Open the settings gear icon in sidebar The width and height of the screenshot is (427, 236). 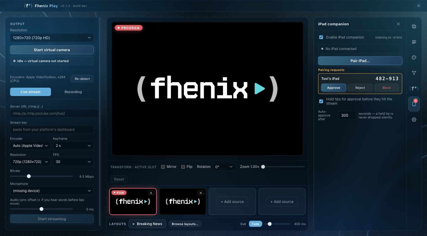tap(414, 120)
